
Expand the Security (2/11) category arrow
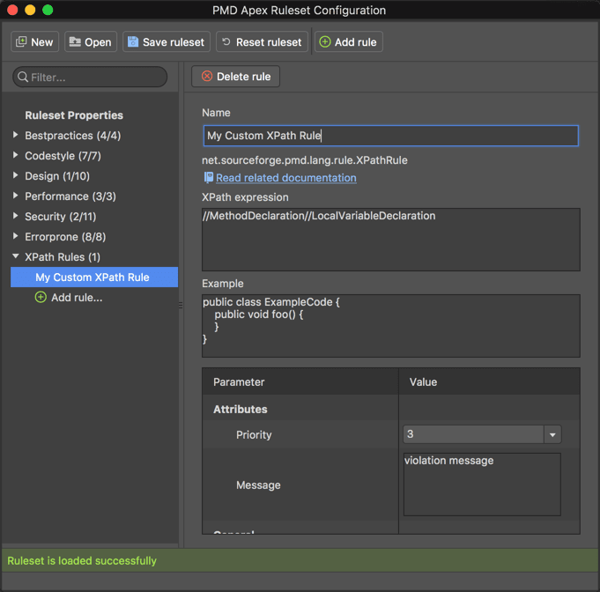15,216
